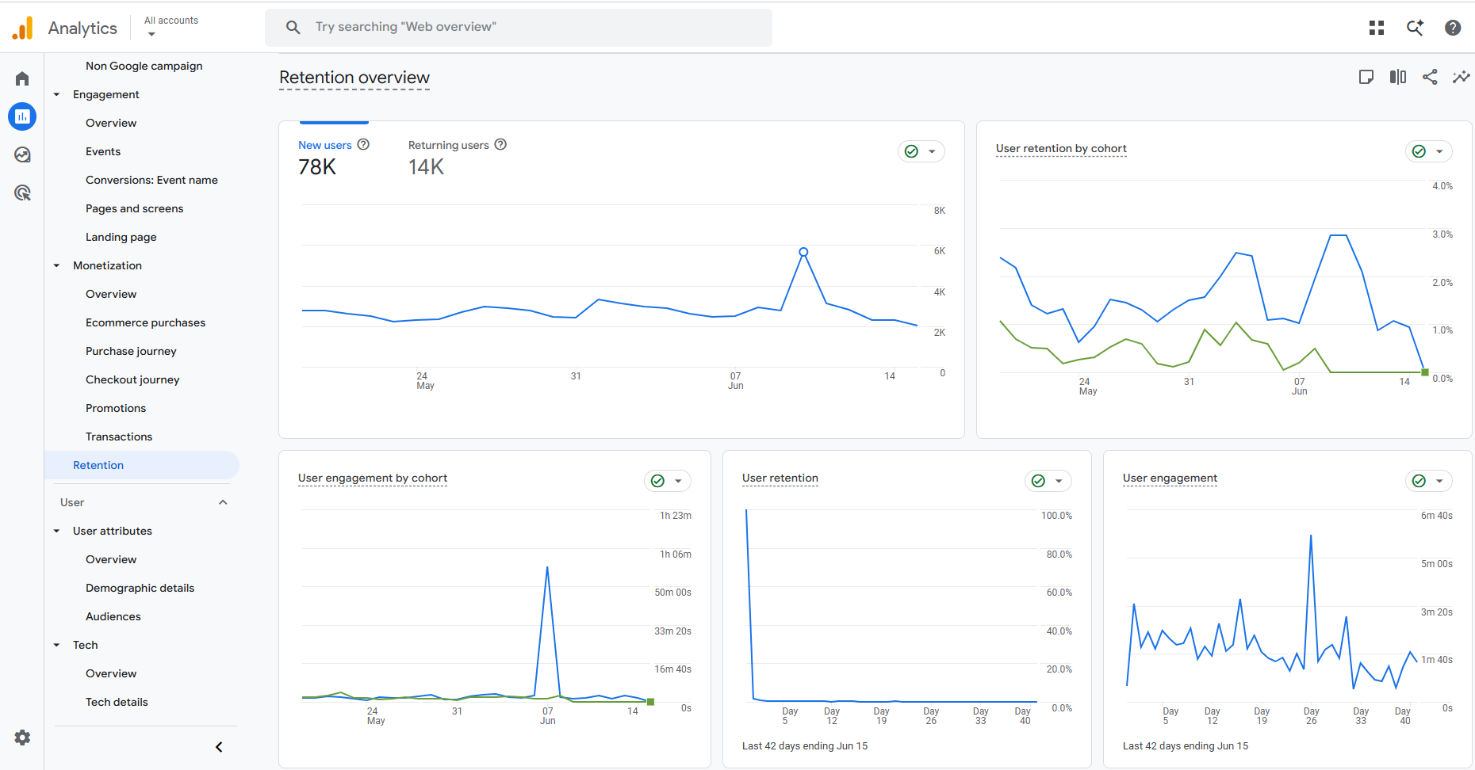Open the Google apps grid icon
Viewport: 1475px width, 770px height.
[1377, 28]
